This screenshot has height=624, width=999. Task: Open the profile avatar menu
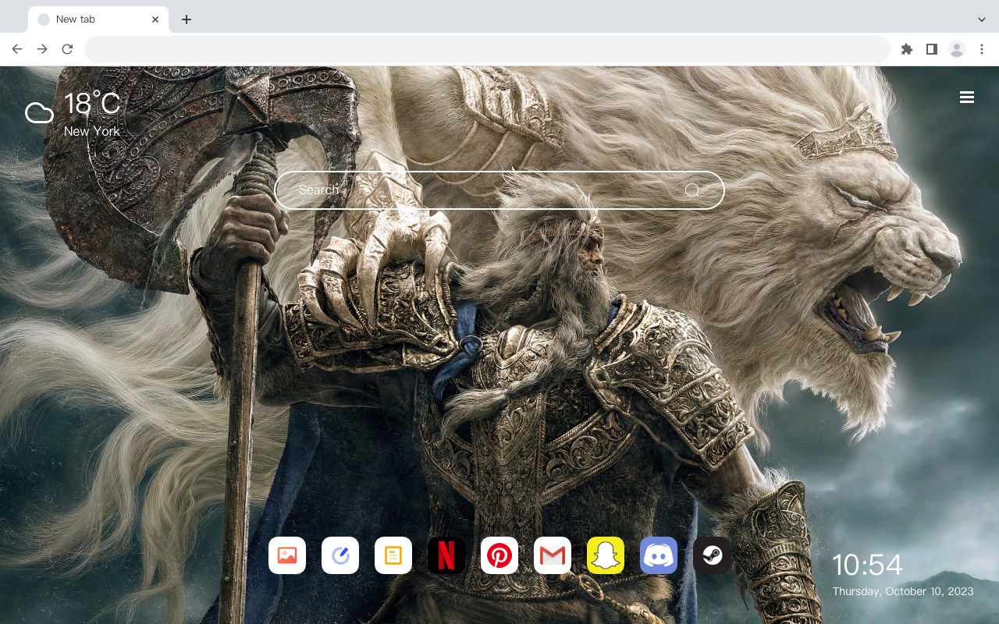[x=957, y=49]
